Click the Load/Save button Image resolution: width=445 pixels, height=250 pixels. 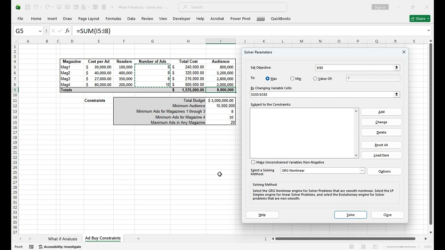(x=381, y=155)
